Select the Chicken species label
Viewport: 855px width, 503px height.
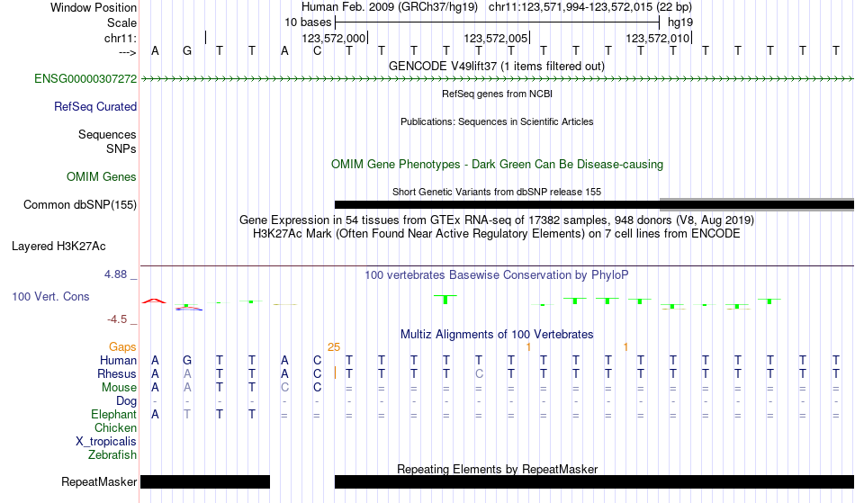click(115, 427)
